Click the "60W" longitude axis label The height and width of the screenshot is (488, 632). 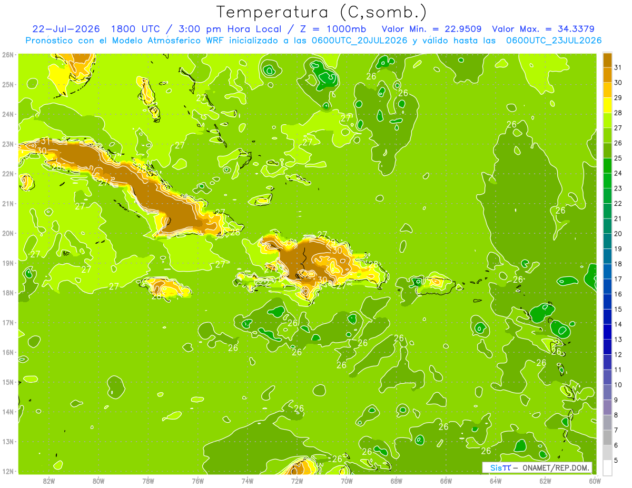[x=595, y=481]
